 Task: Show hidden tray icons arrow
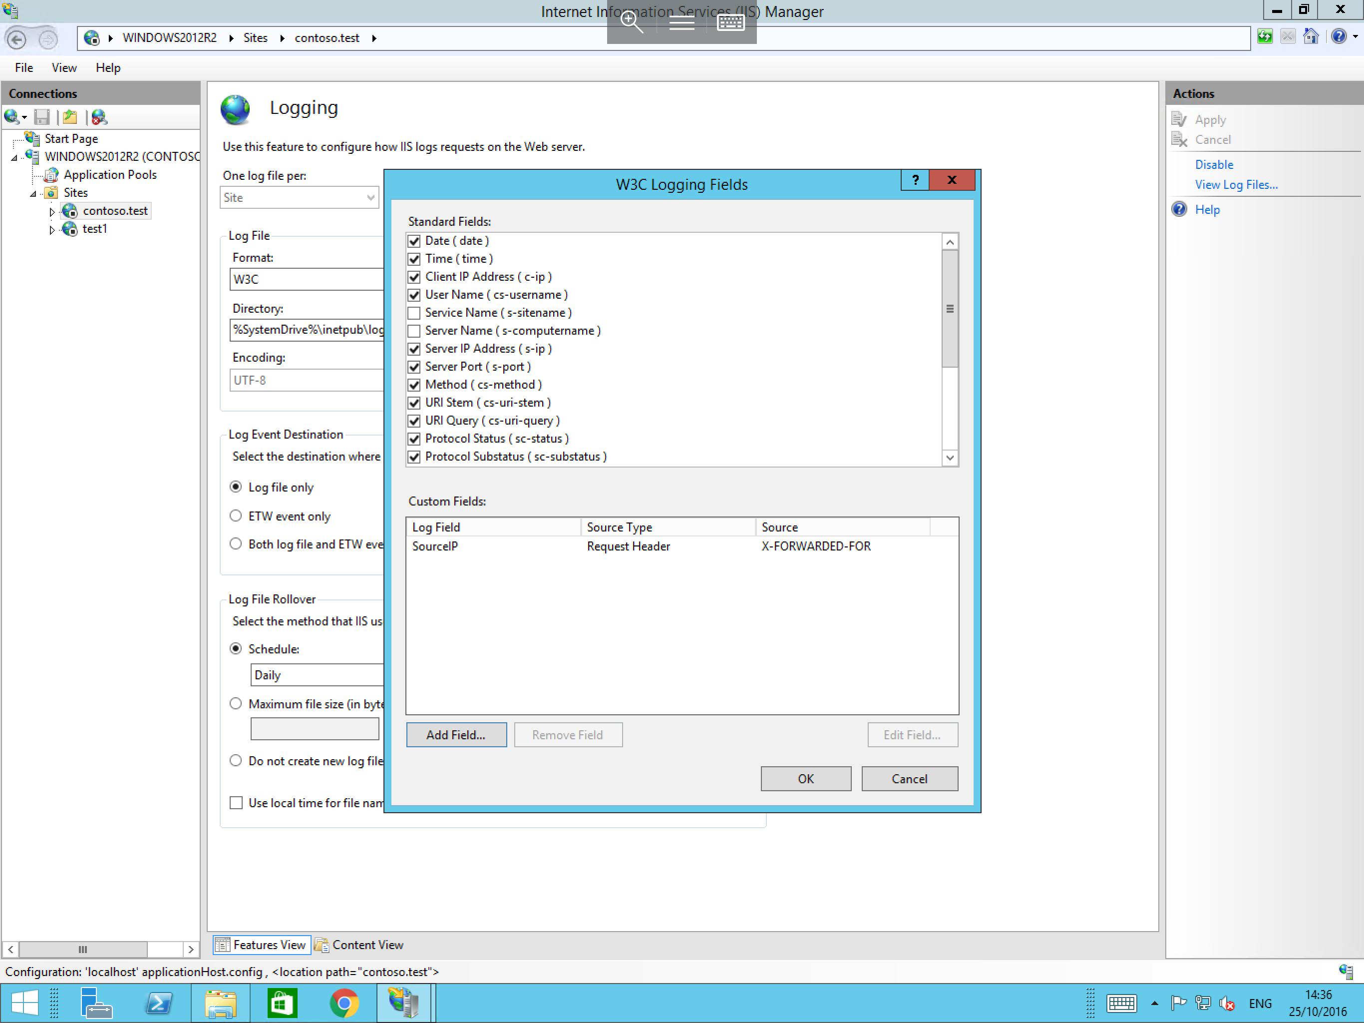(x=1154, y=1003)
